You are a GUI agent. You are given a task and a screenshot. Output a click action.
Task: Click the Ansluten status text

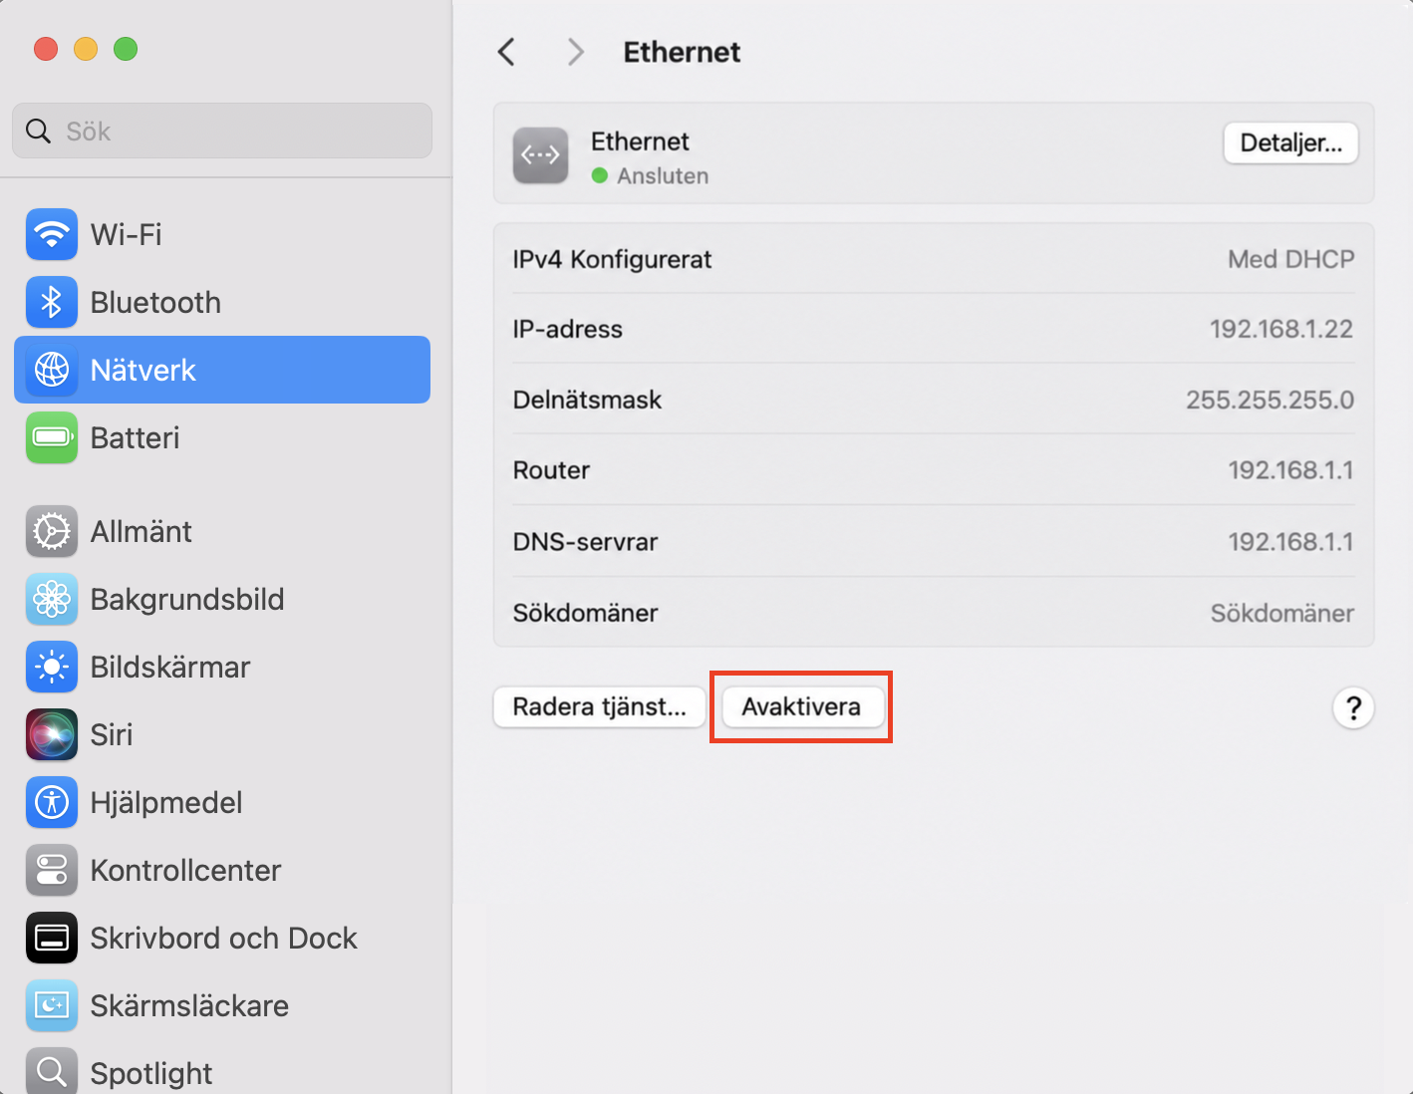663,175
